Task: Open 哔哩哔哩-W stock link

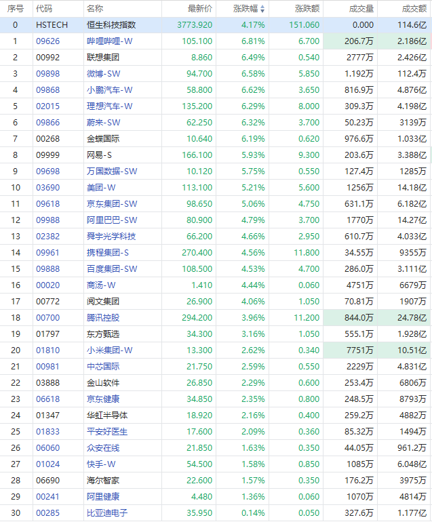Action: (110, 41)
